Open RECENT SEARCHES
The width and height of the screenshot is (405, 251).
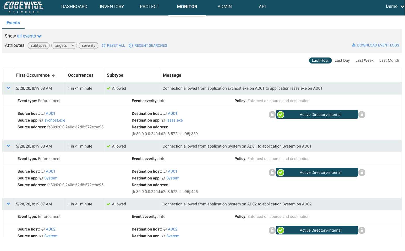[x=148, y=45]
